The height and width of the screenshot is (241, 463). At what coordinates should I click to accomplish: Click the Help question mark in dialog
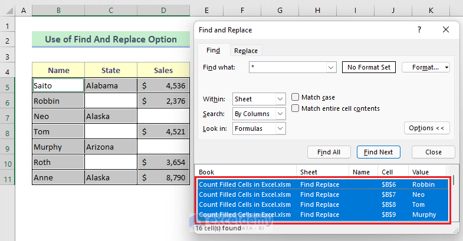click(419, 29)
